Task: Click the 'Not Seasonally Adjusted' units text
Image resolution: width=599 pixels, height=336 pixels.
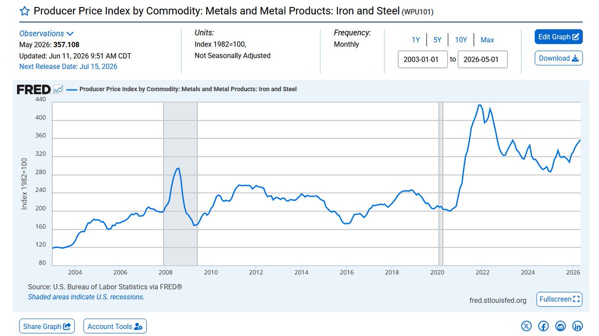Action: [x=233, y=56]
